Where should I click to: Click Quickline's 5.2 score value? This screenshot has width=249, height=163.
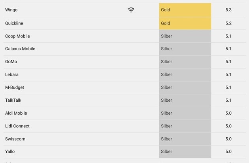(228, 23)
